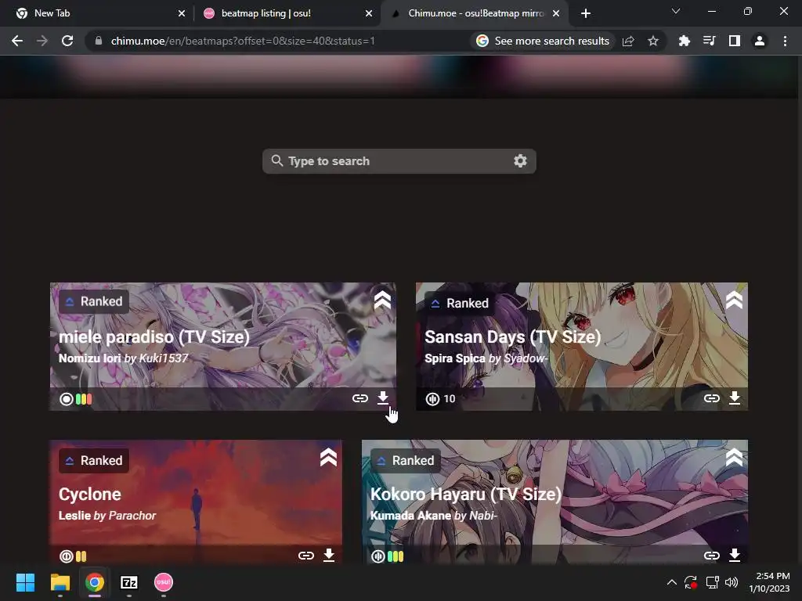
Task: Open Chrome profile menu
Action: pyautogui.click(x=760, y=41)
